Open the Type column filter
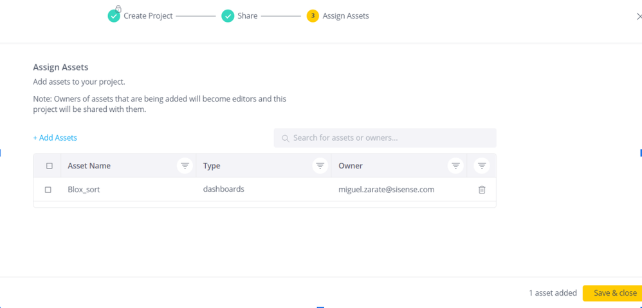 pos(320,166)
